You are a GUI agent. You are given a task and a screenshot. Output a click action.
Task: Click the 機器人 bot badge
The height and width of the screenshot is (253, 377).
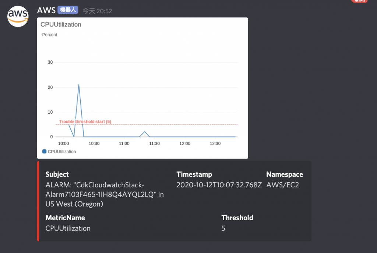tap(68, 10)
